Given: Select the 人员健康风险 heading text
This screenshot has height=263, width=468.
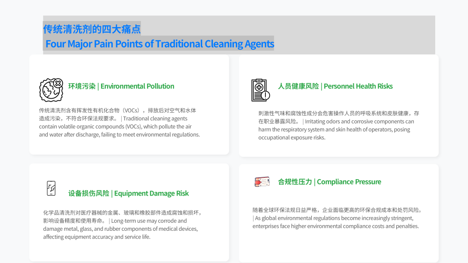Looking at the screenshot, I should tap(298, 86).
